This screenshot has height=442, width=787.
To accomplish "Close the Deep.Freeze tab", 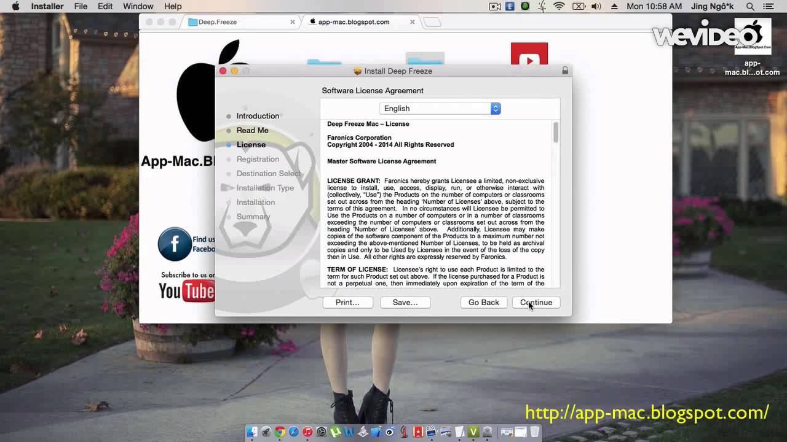I will 293,21.
